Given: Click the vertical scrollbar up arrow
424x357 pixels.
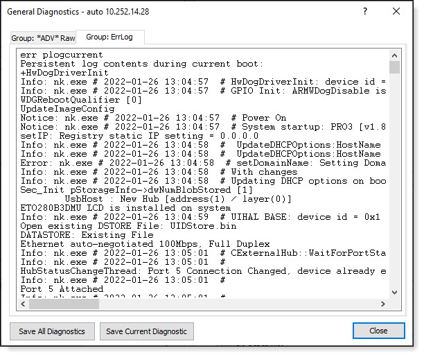Looking at the screenshot, I should pyautogui.click(x=394, y=55).
